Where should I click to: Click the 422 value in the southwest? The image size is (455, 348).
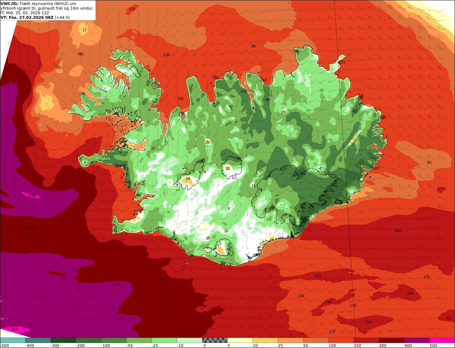[x=117, y=285]
